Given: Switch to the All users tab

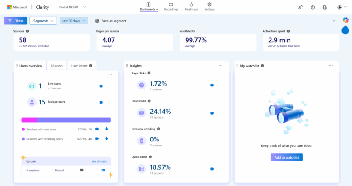Looking at the screenshot, I should tap(56, 66).
